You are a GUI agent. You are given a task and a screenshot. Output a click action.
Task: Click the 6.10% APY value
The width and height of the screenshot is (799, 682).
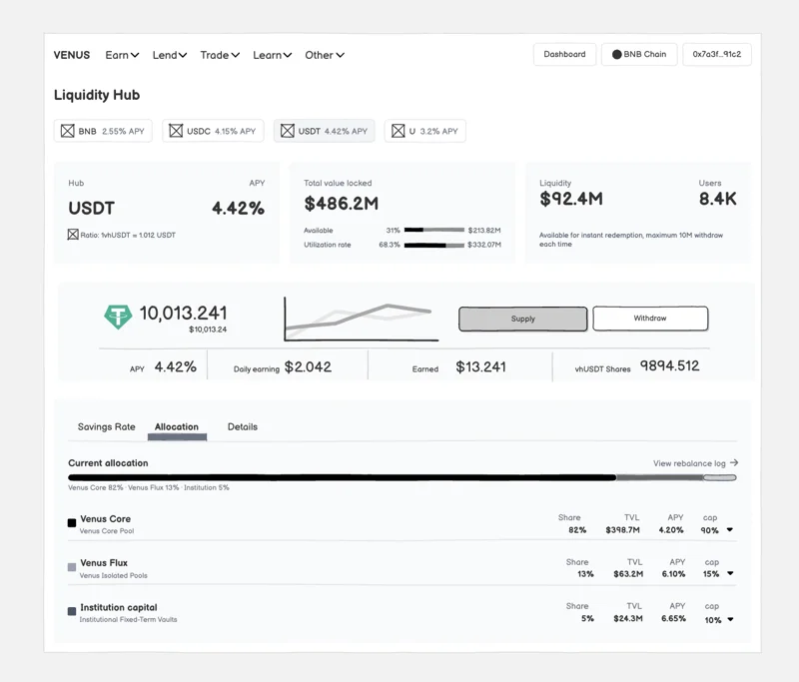click(673, 574)
